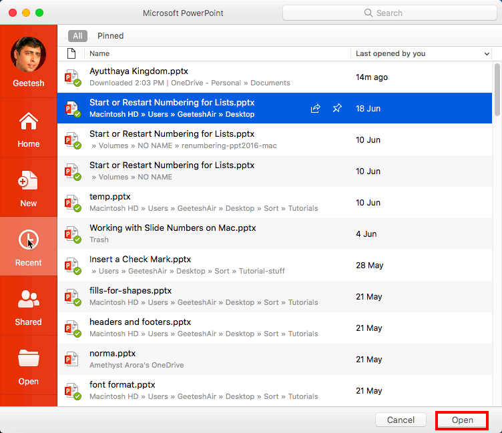
Task: Expand the Last opened by you dropdown arrow
Action: click(x=486, y=54)
